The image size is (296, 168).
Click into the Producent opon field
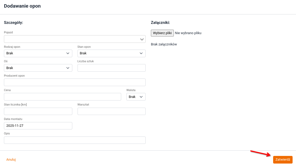click(75, 82)
